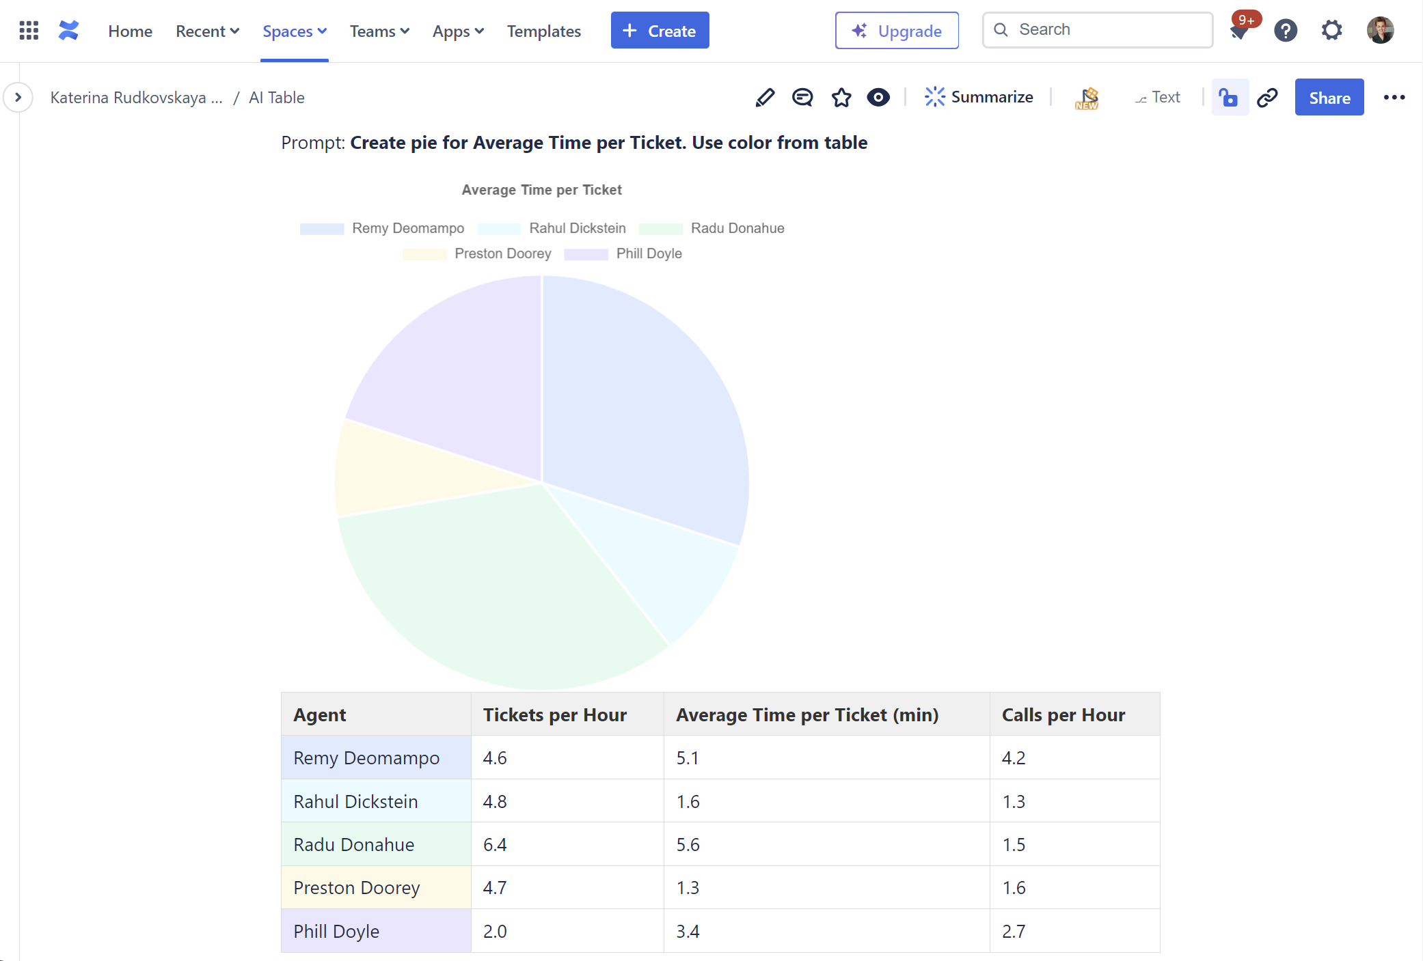Toggle the watch page eye icon
The height and width of the screenshot is (961, 1423).
tap(878, 98)
